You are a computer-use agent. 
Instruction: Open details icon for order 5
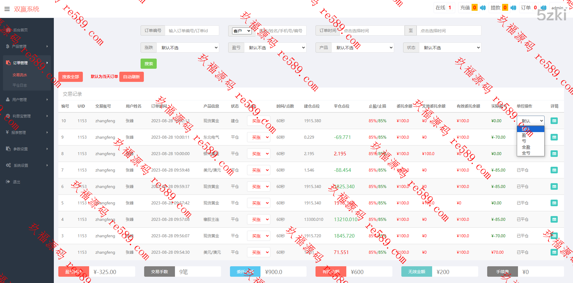click(x=554, y=203)
